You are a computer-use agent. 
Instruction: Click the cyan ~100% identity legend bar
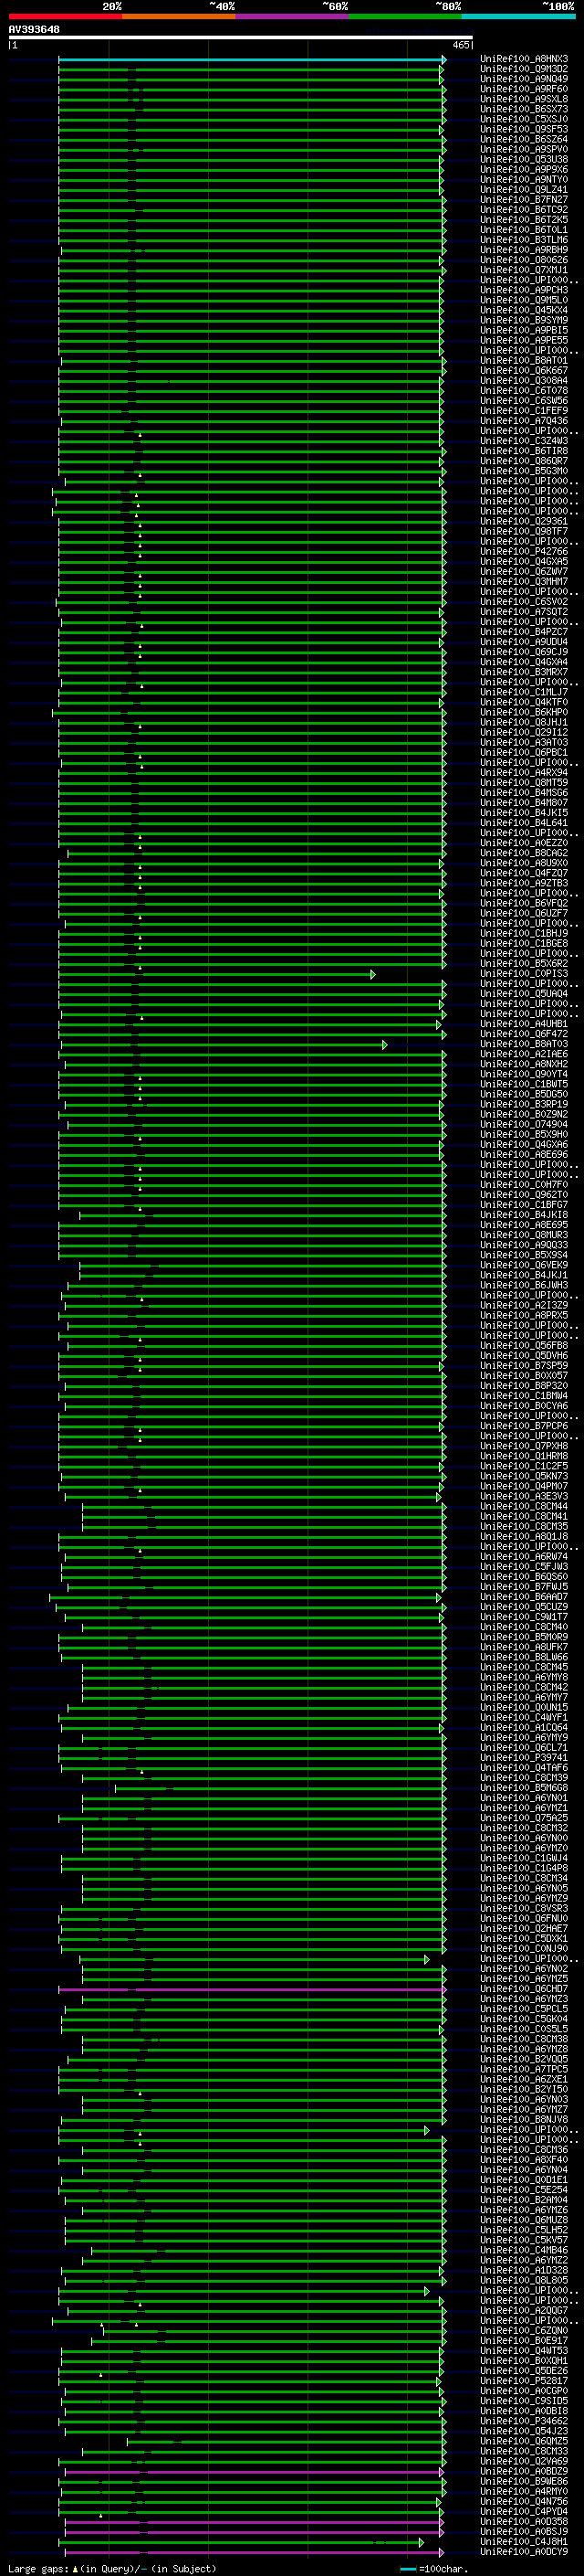click(x=518, y=16)
